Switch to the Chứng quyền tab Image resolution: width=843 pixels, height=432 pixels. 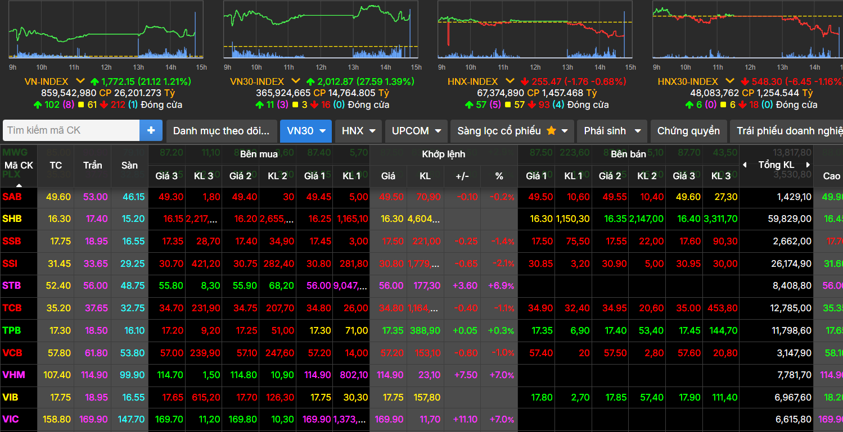tap(688, 131)
